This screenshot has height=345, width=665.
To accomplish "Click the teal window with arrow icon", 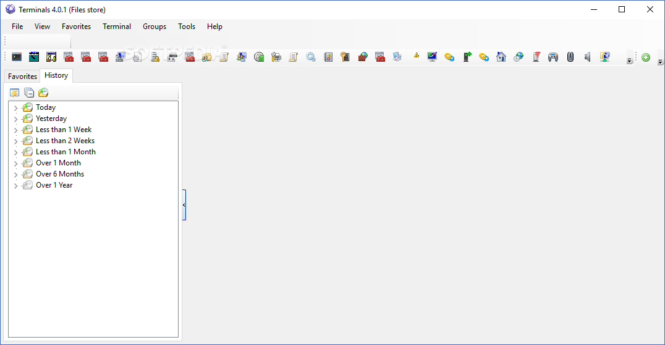I will point(34,57).
